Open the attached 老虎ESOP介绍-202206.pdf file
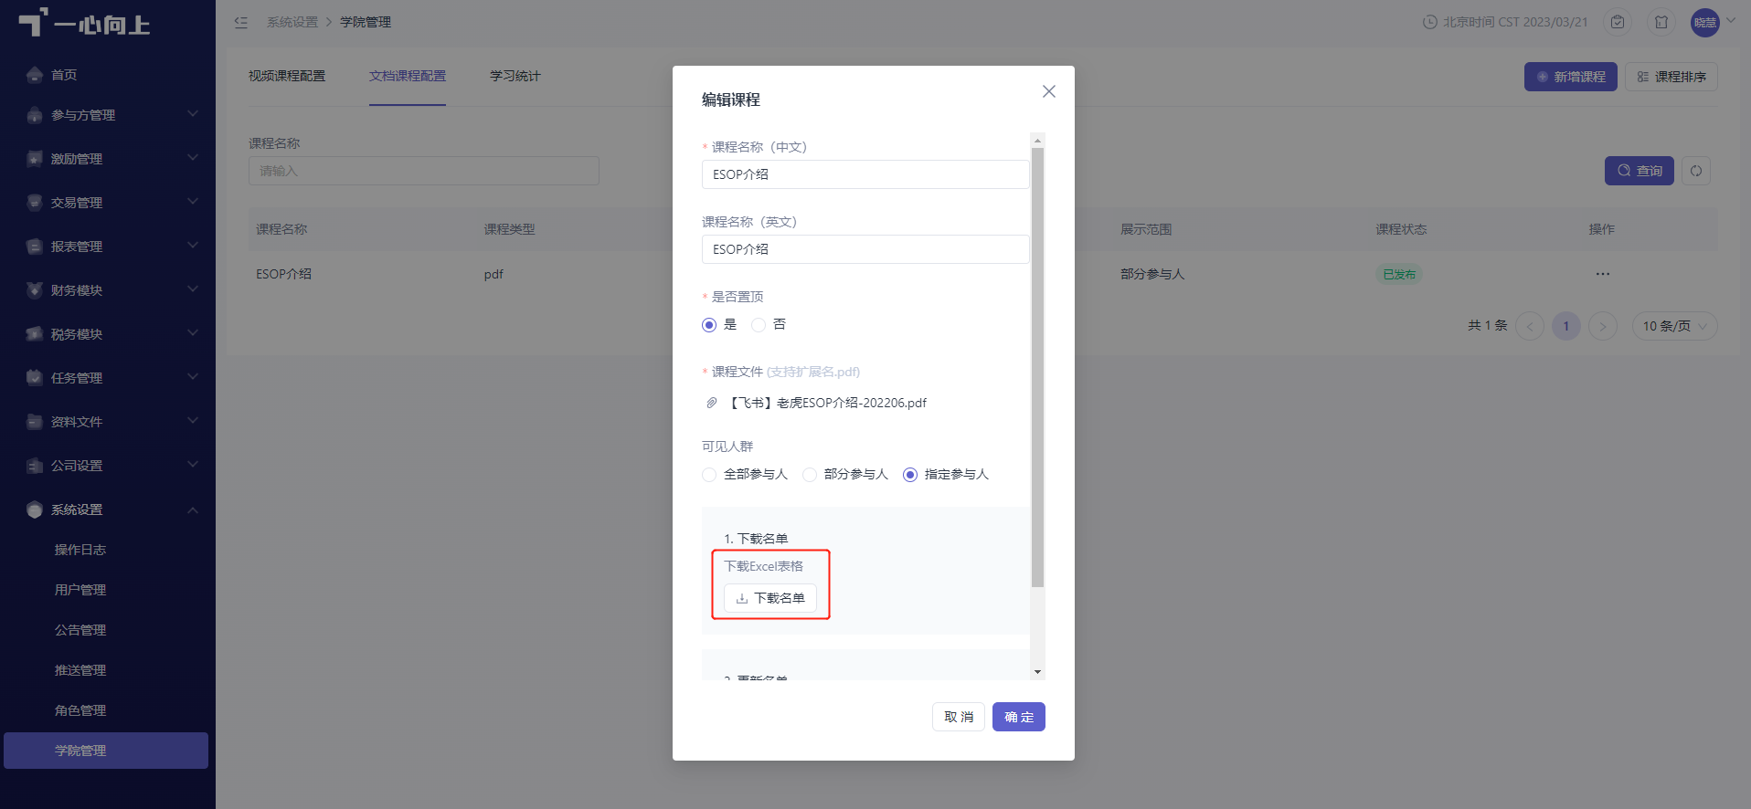 [x=828, y=403]
